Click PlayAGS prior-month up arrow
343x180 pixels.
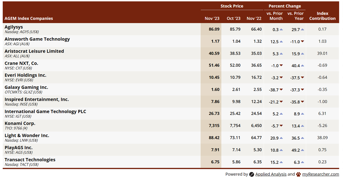pos(281,150)
